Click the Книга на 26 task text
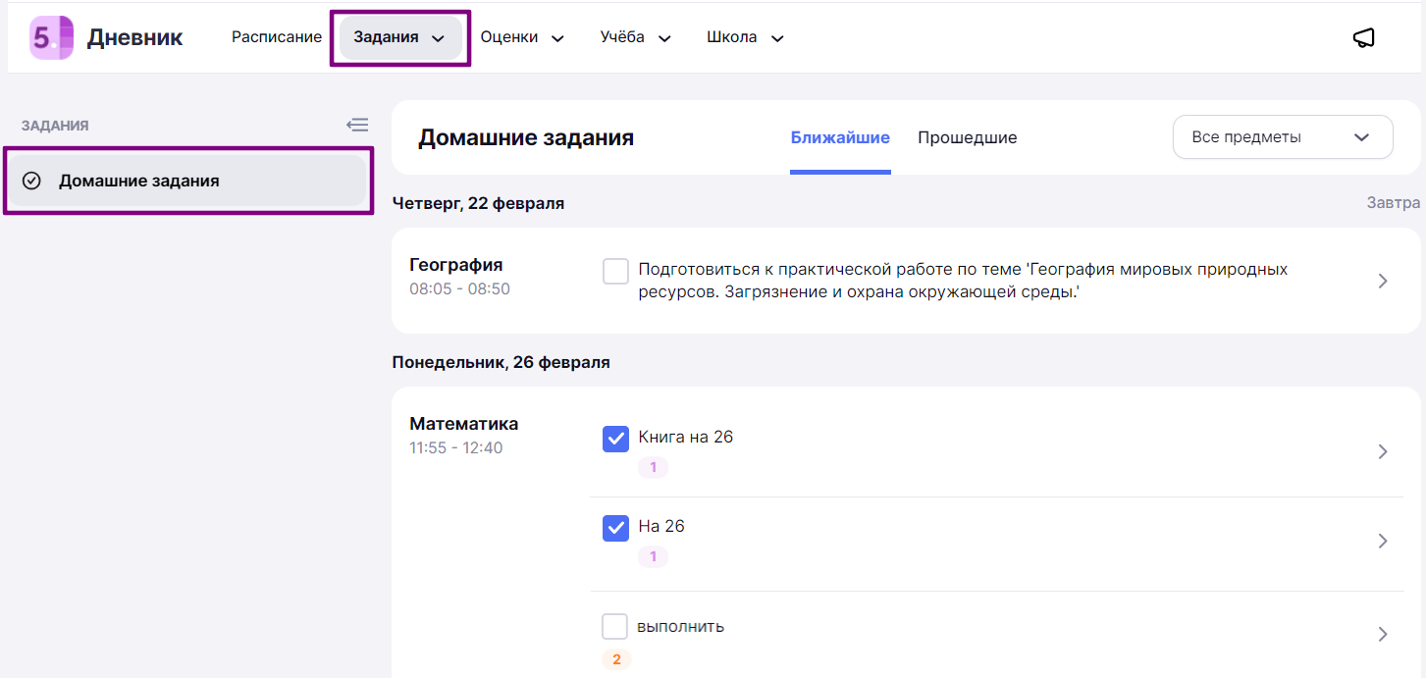Image resolution: width=1426 pixels, height=678 pixels. coord(686,437)
